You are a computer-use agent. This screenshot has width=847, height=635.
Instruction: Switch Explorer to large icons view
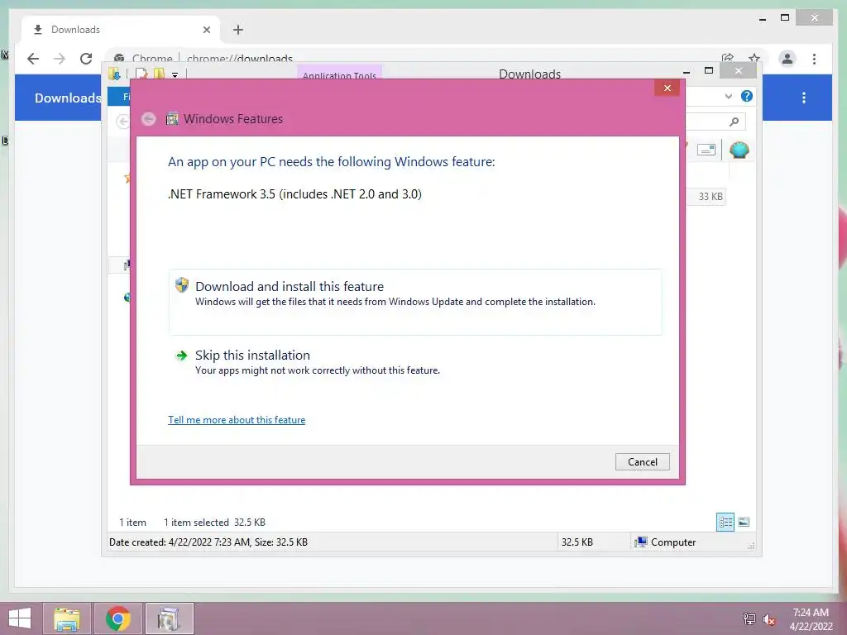(x=744, y=522)
